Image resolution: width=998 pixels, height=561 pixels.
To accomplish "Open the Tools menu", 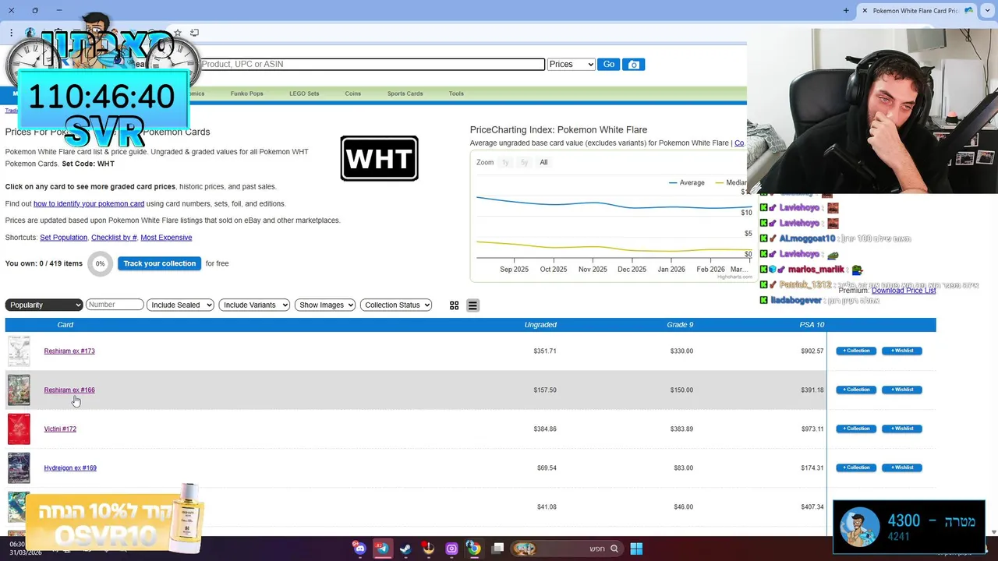I will (x=456, y=93).
